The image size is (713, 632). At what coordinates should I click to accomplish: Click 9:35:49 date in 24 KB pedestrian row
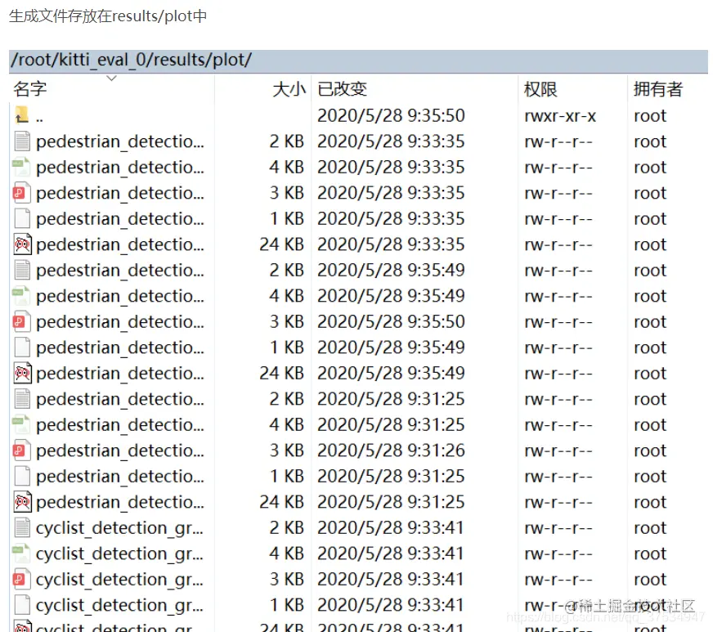point(391,374)
